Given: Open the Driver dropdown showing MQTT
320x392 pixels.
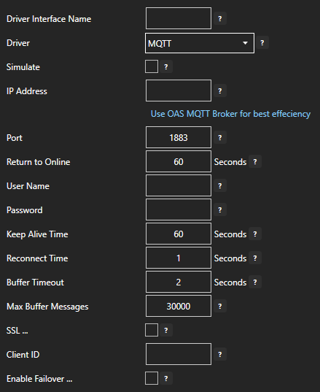Looking at the screenshot, I should [x=200, y=43].
